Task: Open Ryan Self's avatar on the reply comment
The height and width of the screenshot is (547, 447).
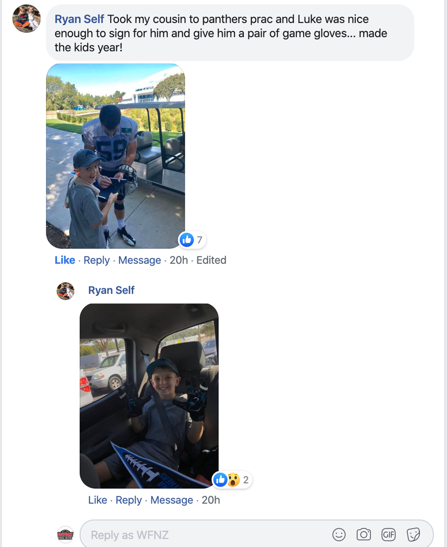Action: tap(66, 291)
